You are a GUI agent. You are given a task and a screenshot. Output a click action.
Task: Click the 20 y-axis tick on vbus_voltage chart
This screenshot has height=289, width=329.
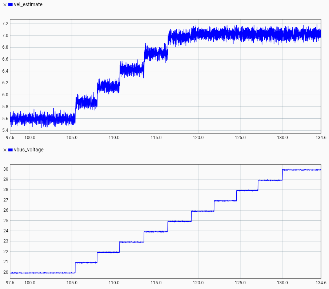click(x=6, y=272)
